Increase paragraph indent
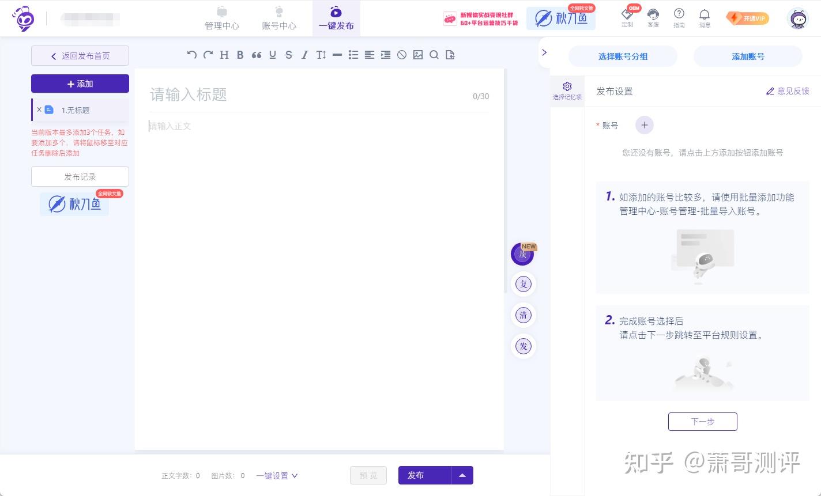Viewport: 821px width, 496px height. [x=386, y=55]
